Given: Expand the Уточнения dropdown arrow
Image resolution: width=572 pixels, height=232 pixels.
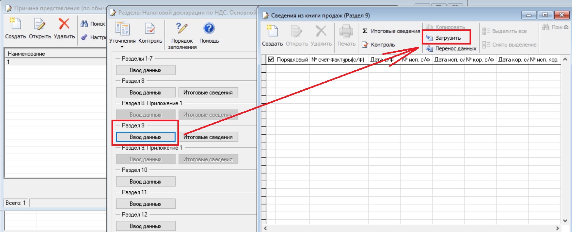Looking at the screenshot, I should pos(122,47).
